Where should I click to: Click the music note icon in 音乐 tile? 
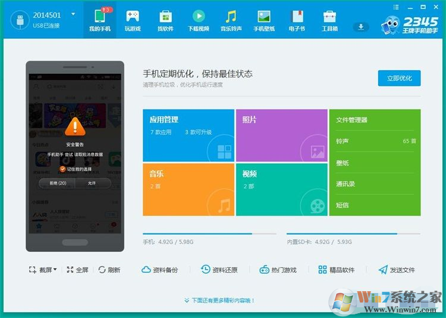pos(224,205)
